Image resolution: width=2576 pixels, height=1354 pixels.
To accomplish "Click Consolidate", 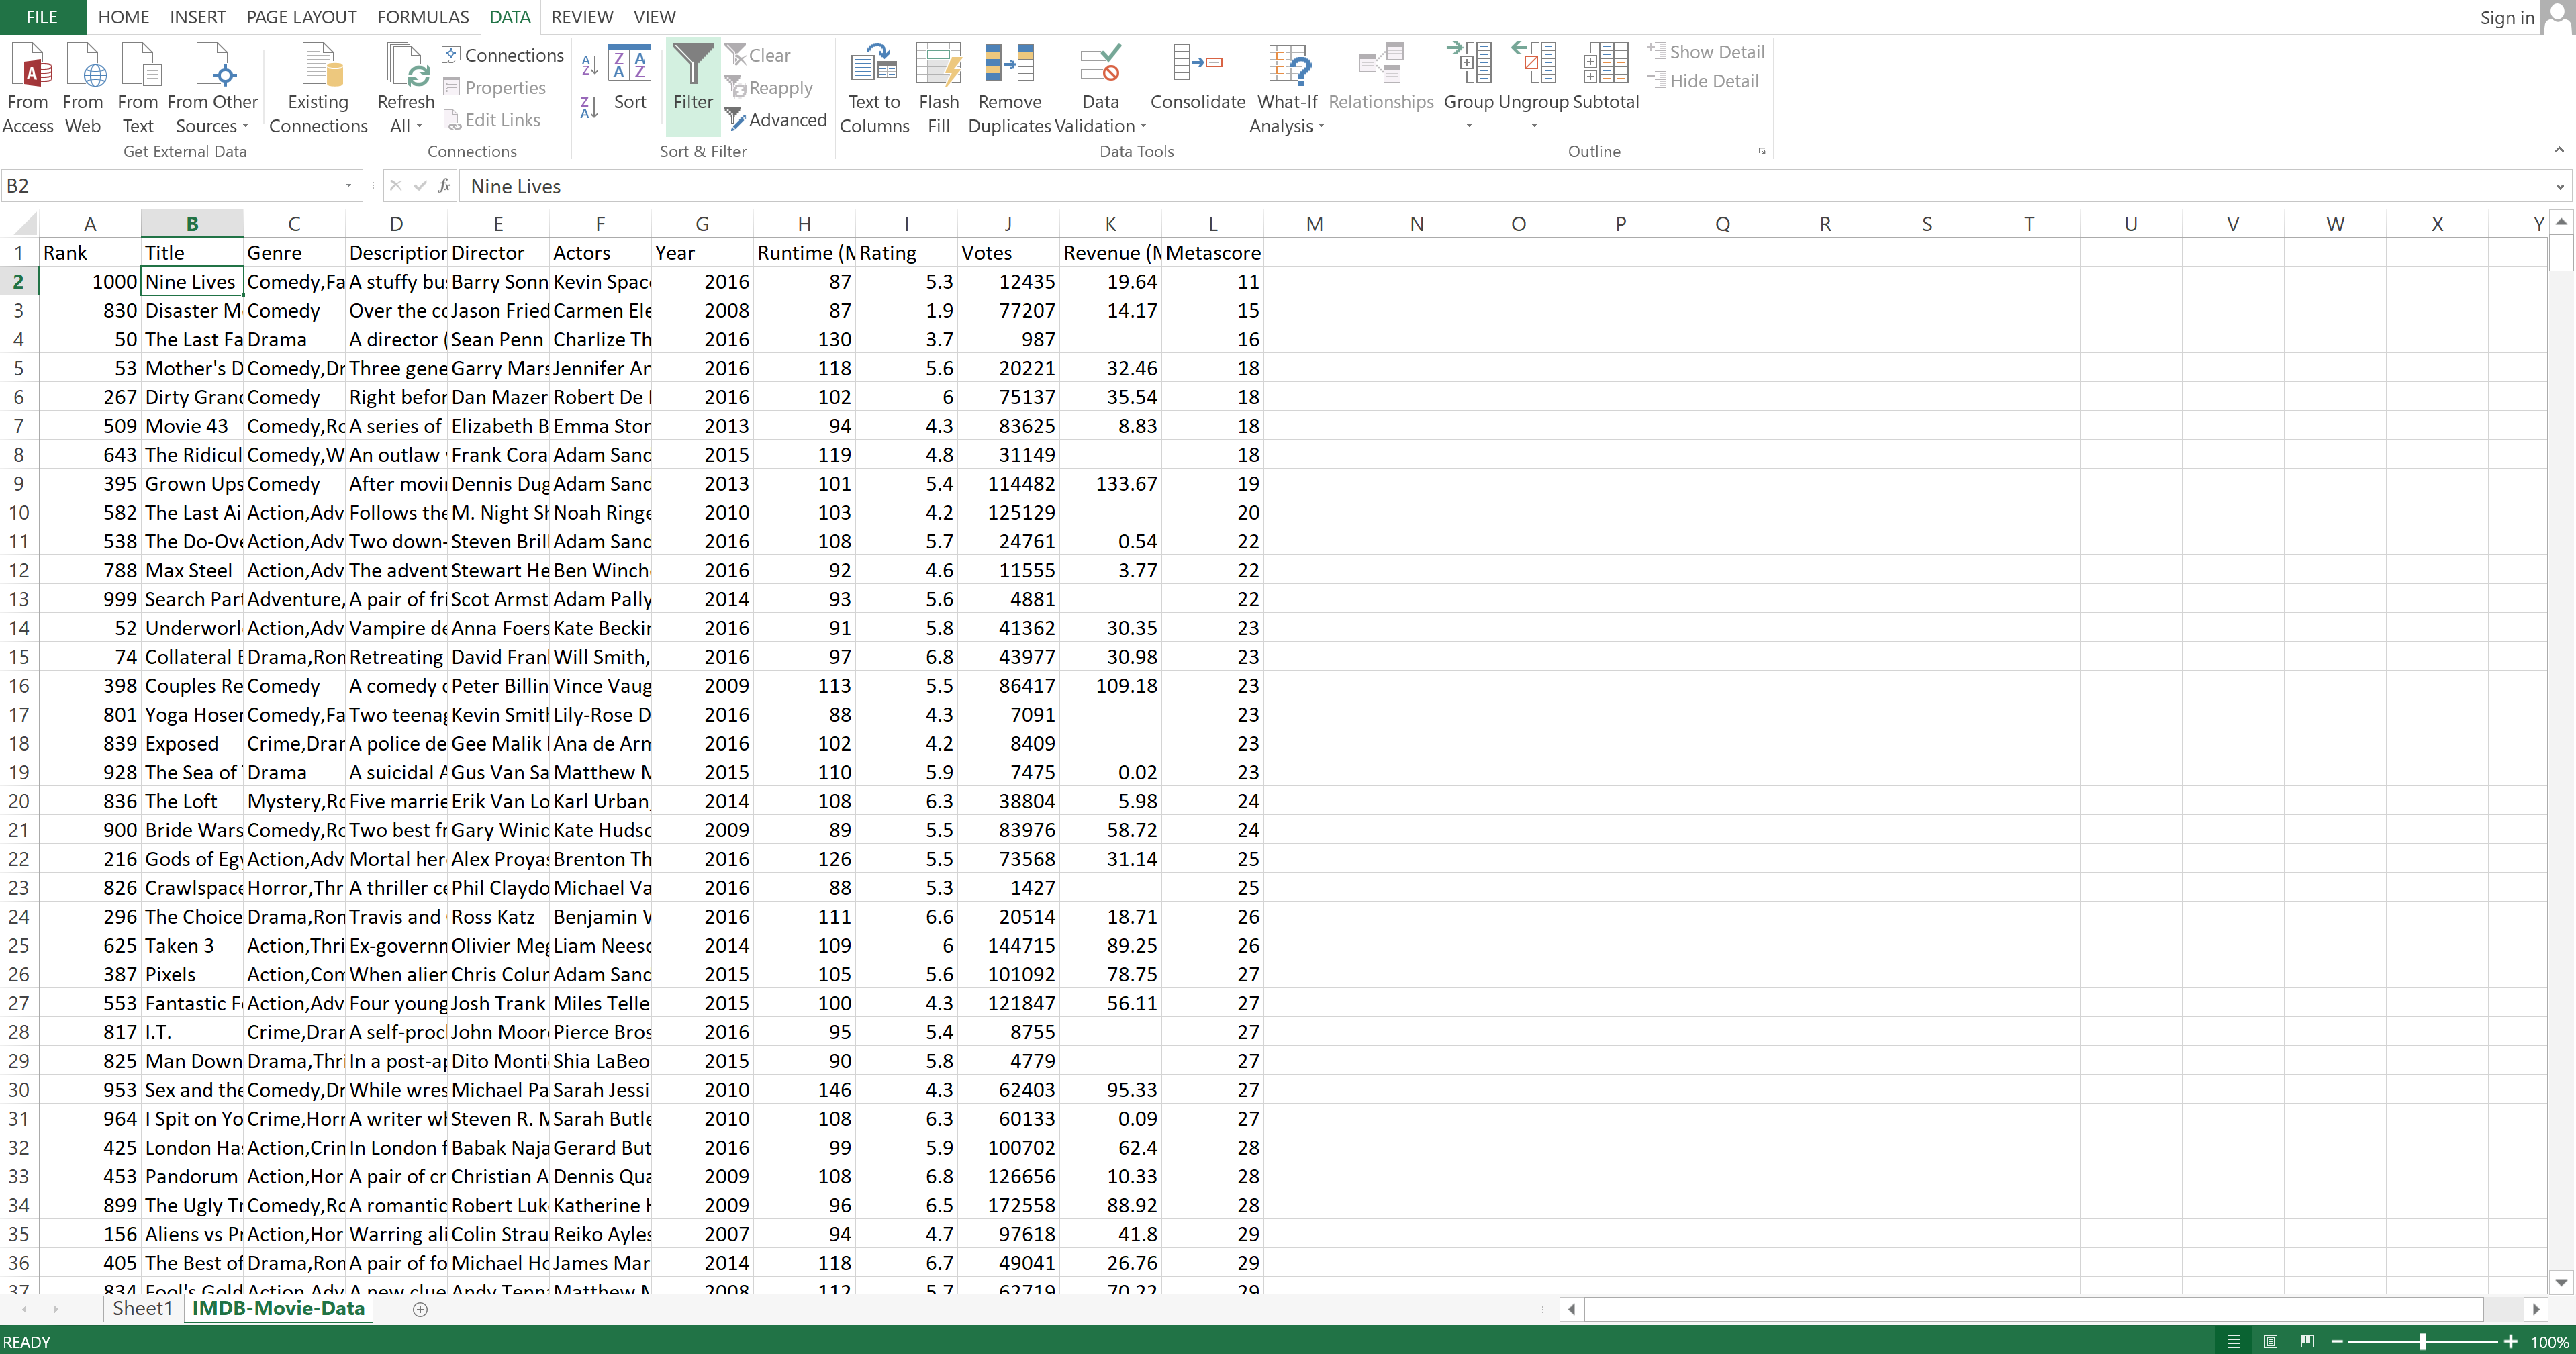I will 1198,78.
